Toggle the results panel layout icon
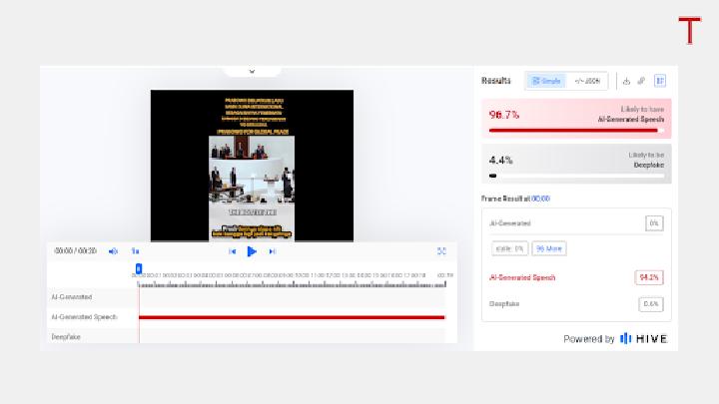719x404 pixels. tap(660, 81)
